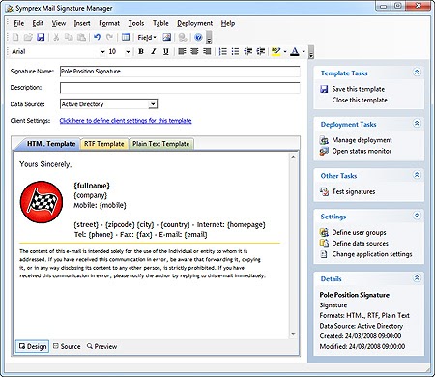Click the Save floppy disk toolbar icon

[41, 37]
